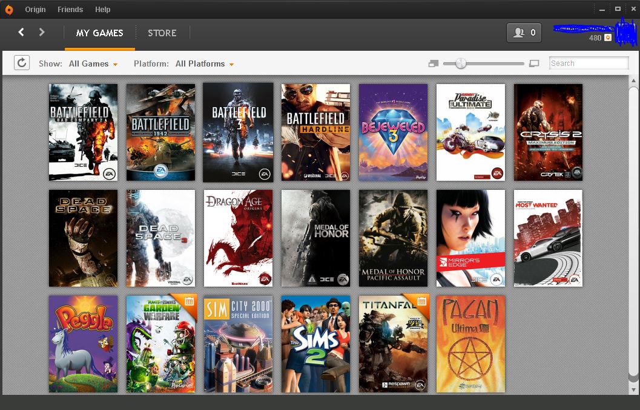Select Plants vs Zombies Garden Warfare tile
Viewport: 640px width, 410px height.
[161, 344]
